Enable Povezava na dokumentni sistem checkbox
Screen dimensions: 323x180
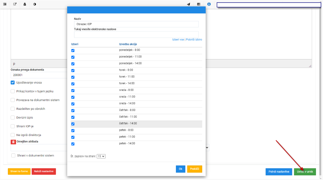[x=13, y=100]
